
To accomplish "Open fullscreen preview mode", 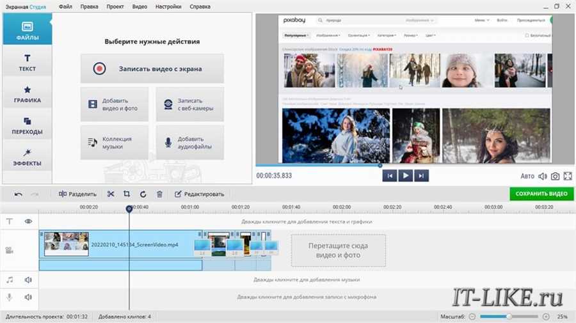I will 568,176.
